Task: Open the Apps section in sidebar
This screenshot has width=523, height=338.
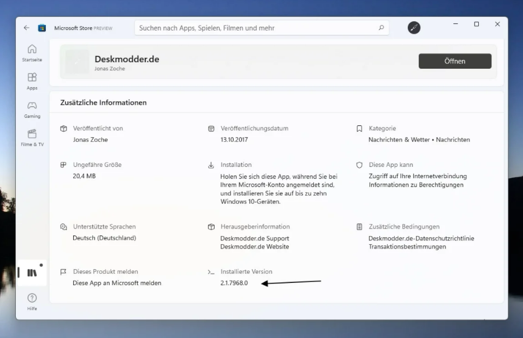Action: [32, 81]
